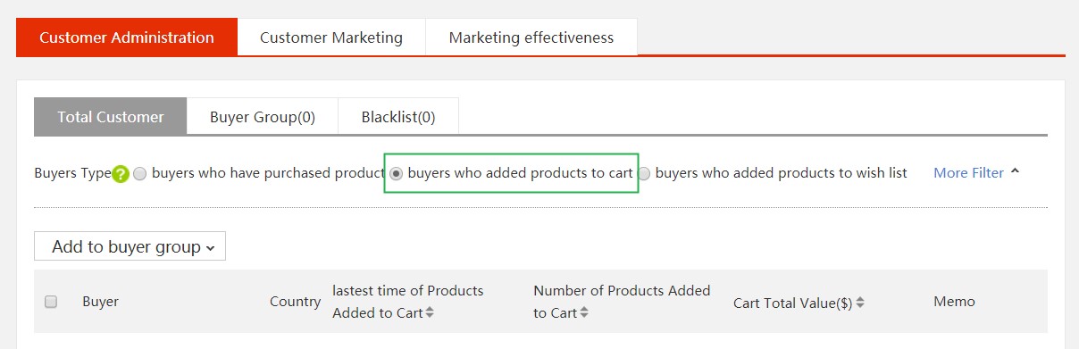Screen dimensions: 1079x349
Task: Open the Add to buyer group dropdown
Action: (130, 246)
